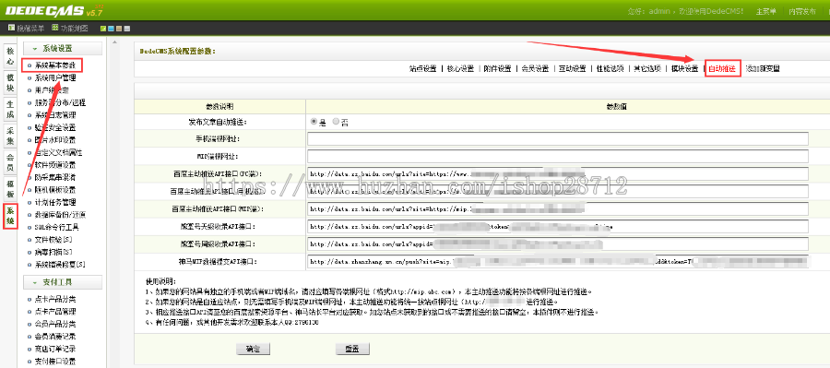Viewport: 830px width, 368px height.
Task: Open 计划任务管理 in the sidebar
Action: pos(55,202)
